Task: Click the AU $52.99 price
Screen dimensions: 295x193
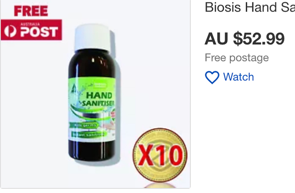Action: pyautogui.click(x=244, y=39)
